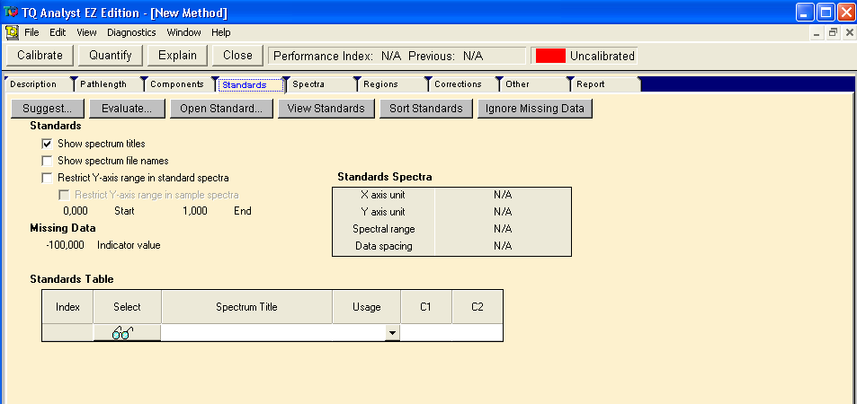Image resolution: width=857 pixels, height=404 pixels.
Task: Open the Diagnostics menu
Action: tap(131, 32)
